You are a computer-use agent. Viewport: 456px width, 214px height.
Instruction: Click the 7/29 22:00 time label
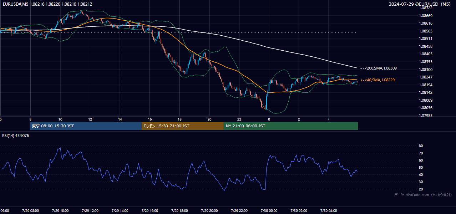point(239,211)
